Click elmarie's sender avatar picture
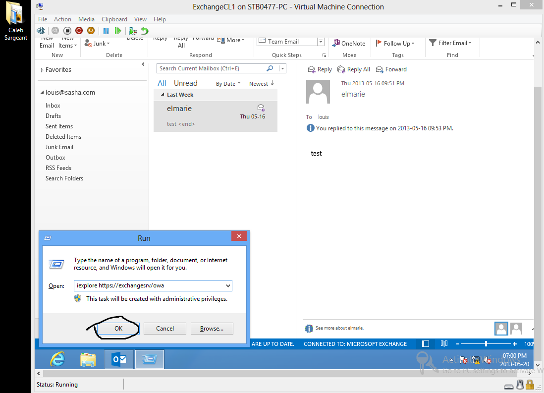Image resolution: width=544 pixels, height=393 pixels. click(318, 92)
